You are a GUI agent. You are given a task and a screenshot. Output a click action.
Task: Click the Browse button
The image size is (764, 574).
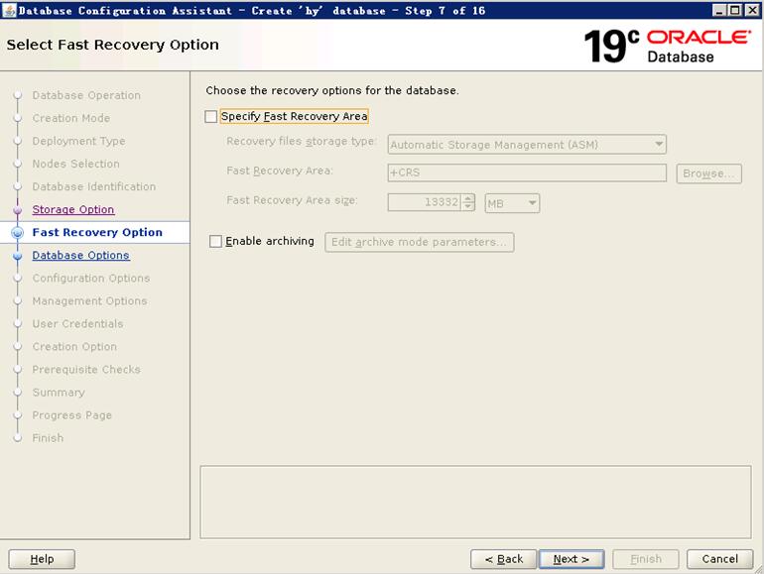click(709, 173)
